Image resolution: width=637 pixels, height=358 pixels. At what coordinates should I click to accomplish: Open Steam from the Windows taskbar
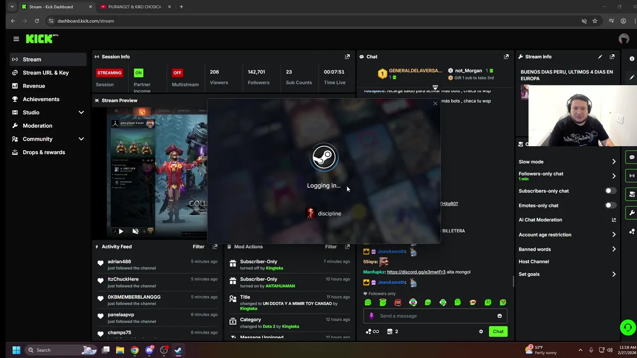tap(178, 350)
